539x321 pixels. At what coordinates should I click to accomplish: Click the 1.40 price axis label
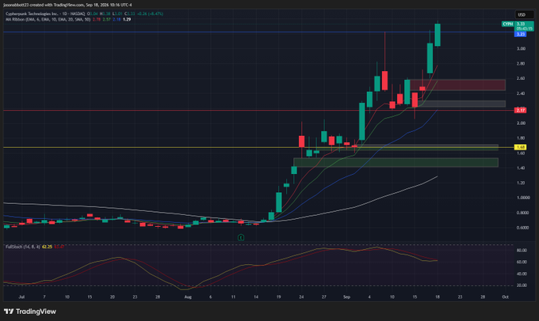tap(521, 168)
